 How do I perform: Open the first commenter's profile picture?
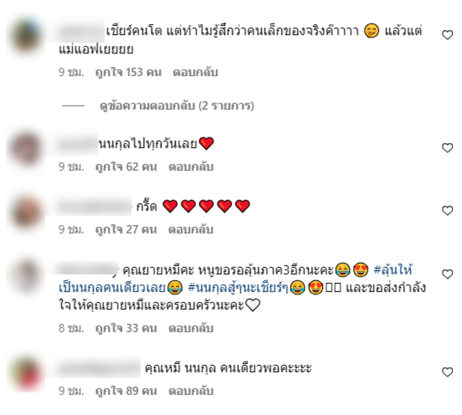(x=26, y=35)
